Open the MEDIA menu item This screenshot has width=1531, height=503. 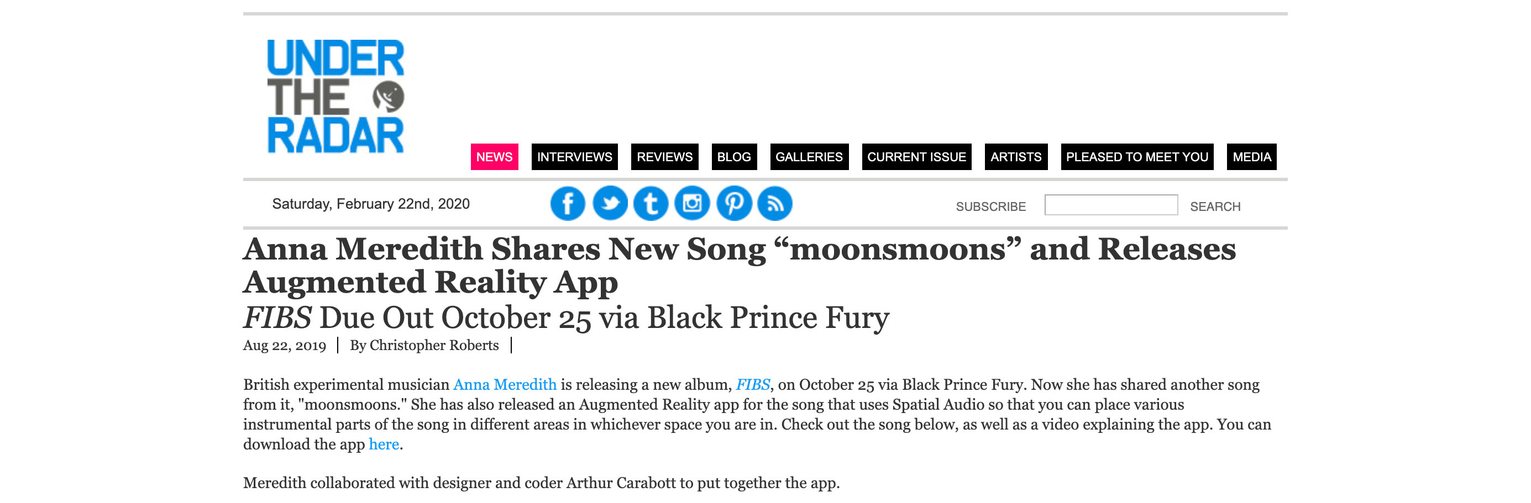1252,157
